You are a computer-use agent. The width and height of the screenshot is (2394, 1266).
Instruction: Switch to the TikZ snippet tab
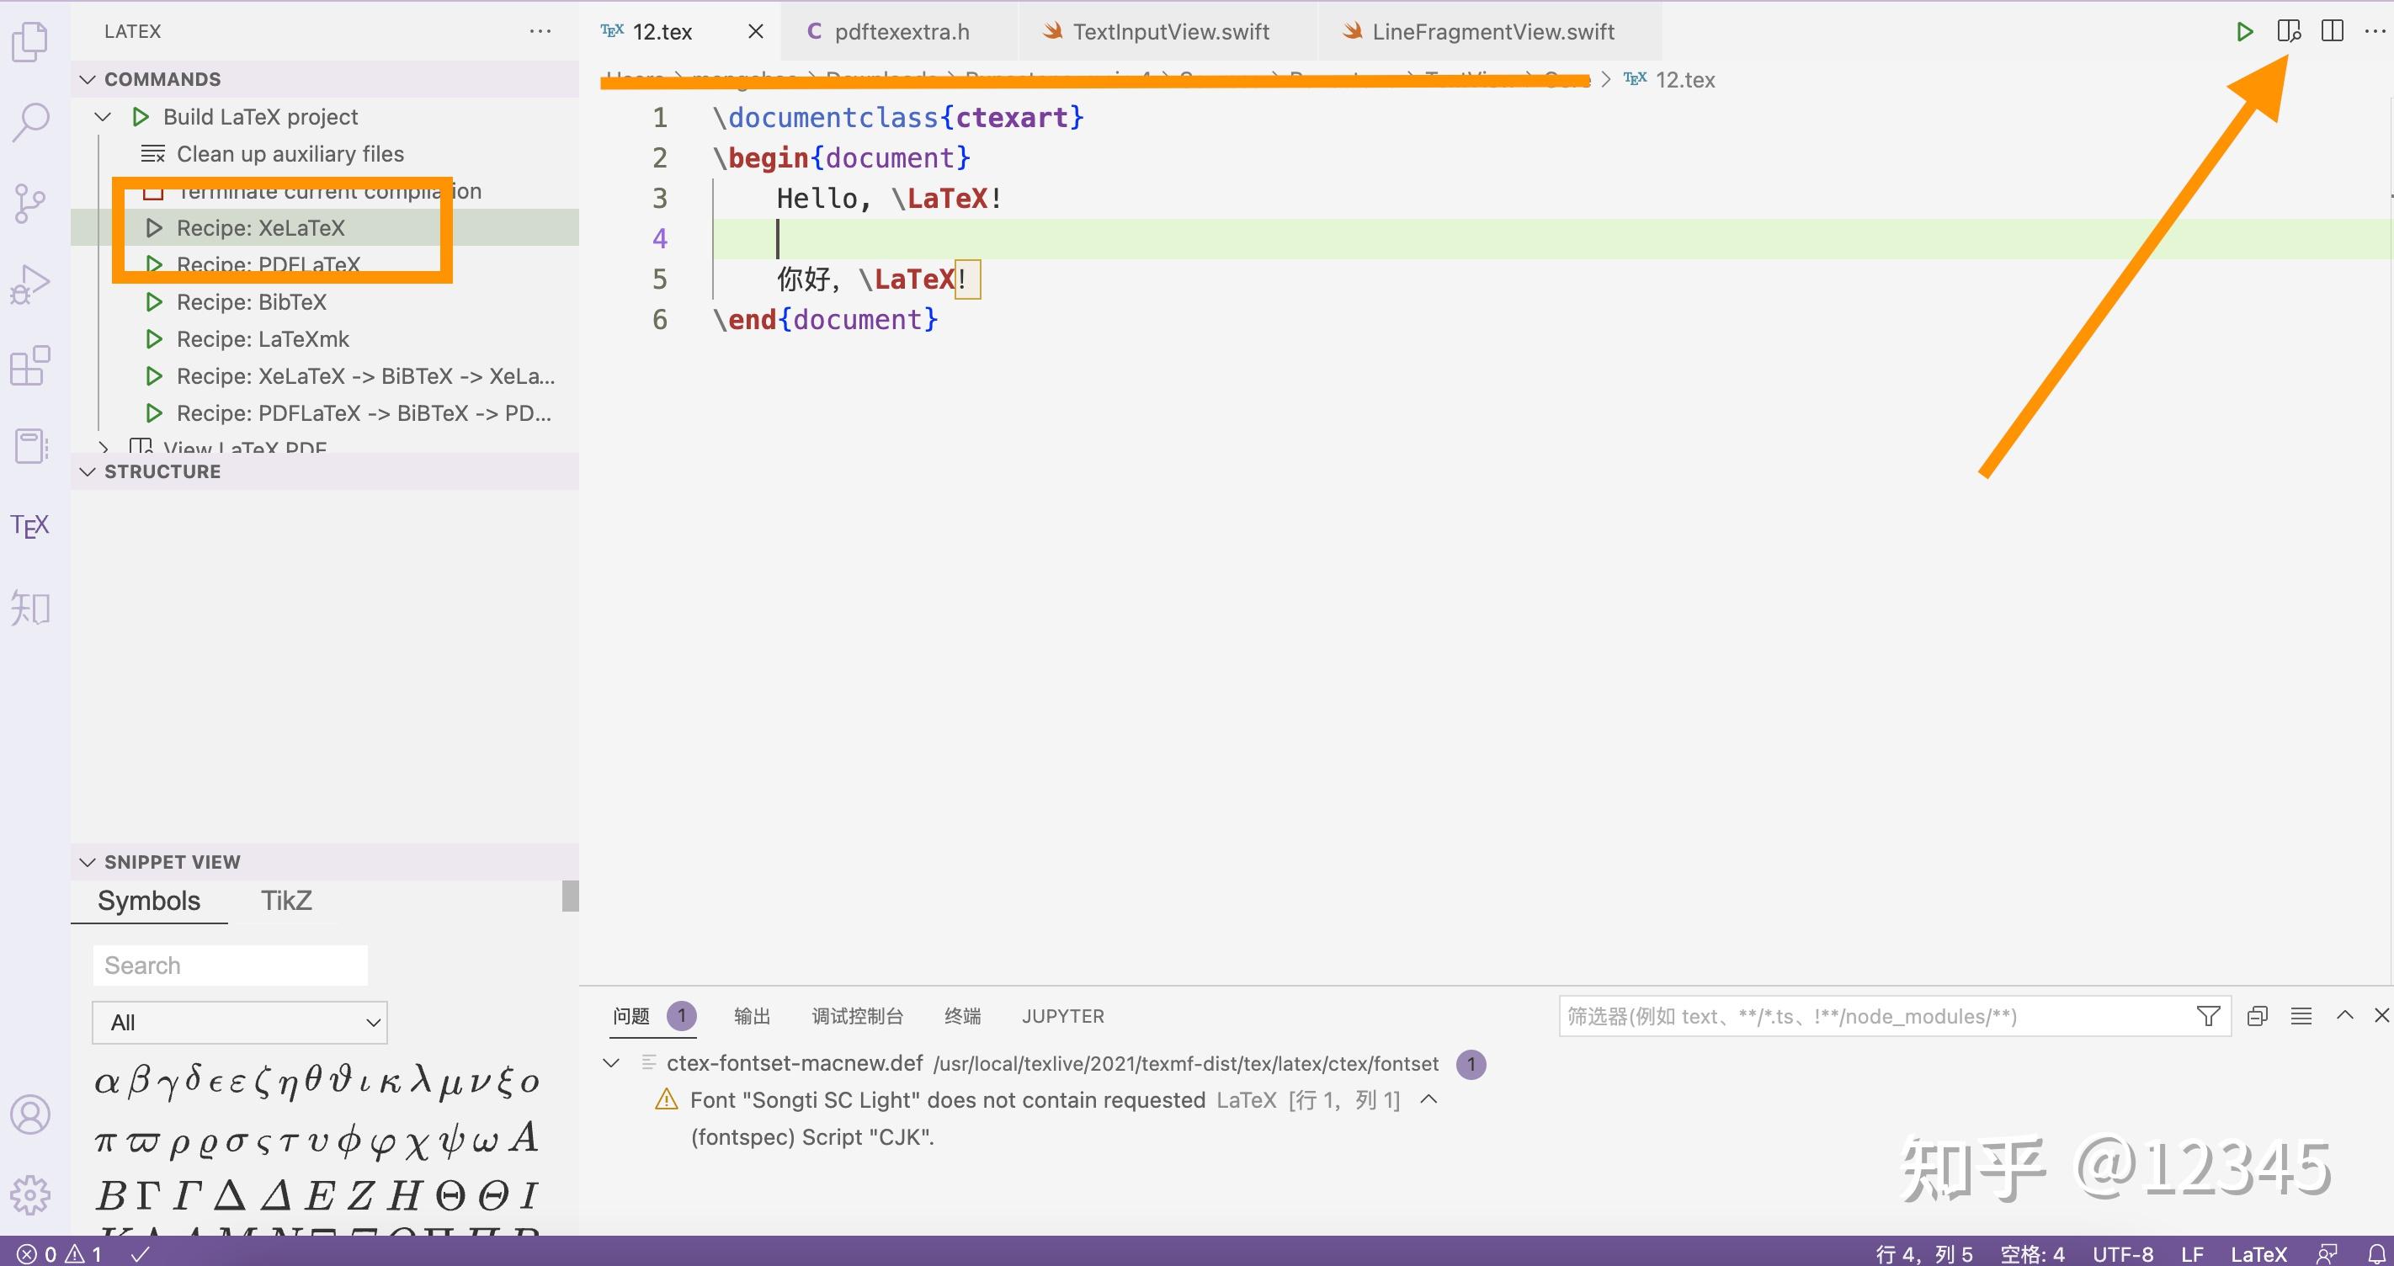coord(286,901)
